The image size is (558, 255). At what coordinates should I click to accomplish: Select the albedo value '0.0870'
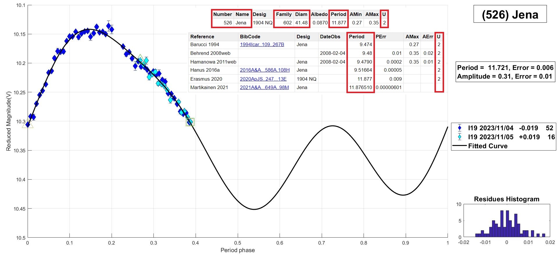[320, 23]
